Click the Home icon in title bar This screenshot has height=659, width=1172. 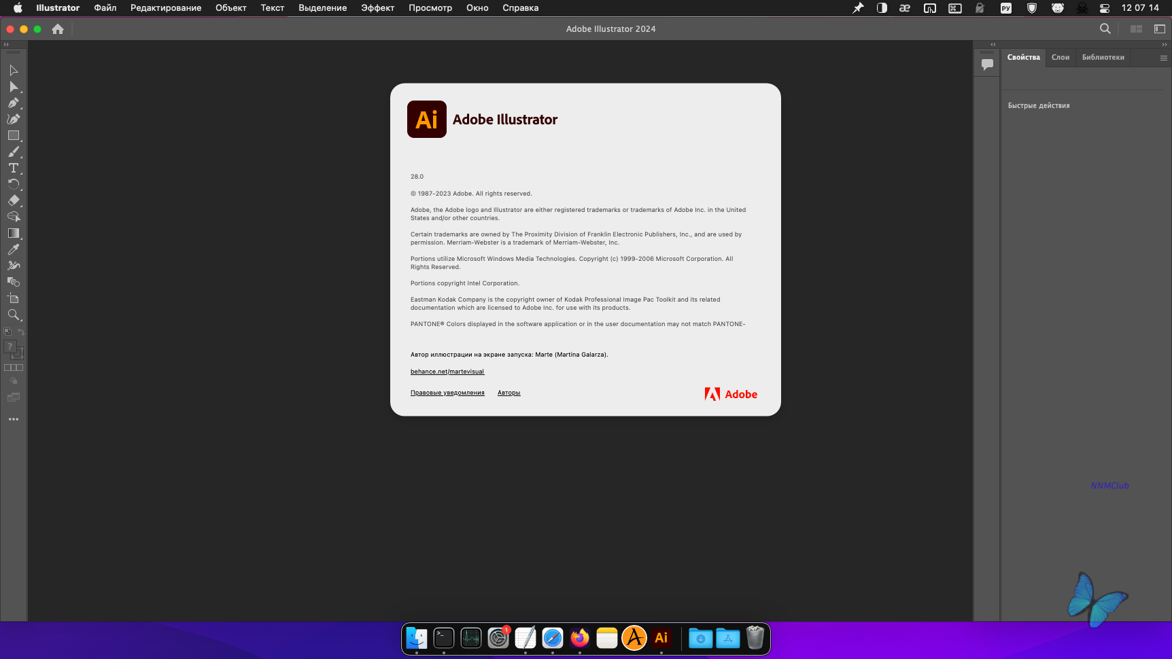(58, 29)
